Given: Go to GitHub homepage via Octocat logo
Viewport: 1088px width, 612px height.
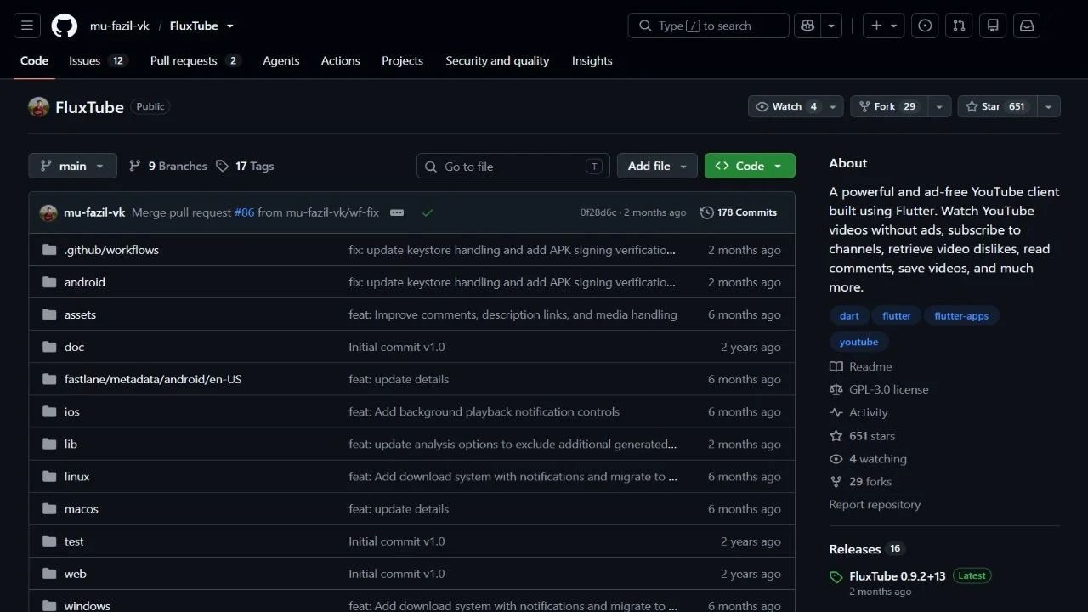Looking at the screenshot, I should point(65,25).
